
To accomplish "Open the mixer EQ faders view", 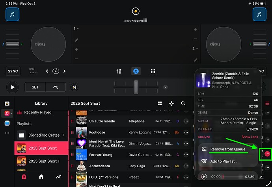I will pos(119,71).
